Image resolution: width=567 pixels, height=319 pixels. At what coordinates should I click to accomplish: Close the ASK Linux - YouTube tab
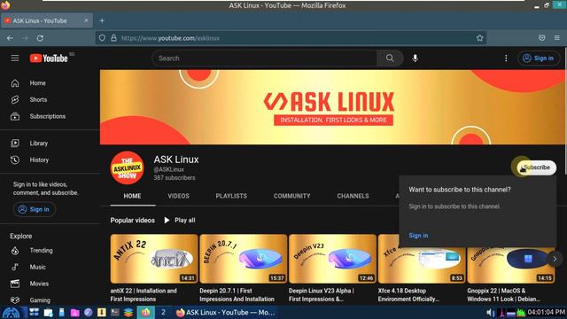pyautogui.click(x=86, y=20)
